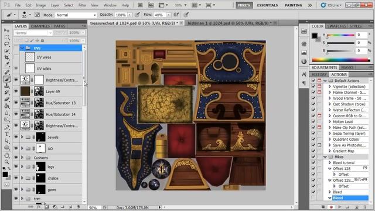
Task: Show the UV wires layer
Action: click(x=16, y=57)
